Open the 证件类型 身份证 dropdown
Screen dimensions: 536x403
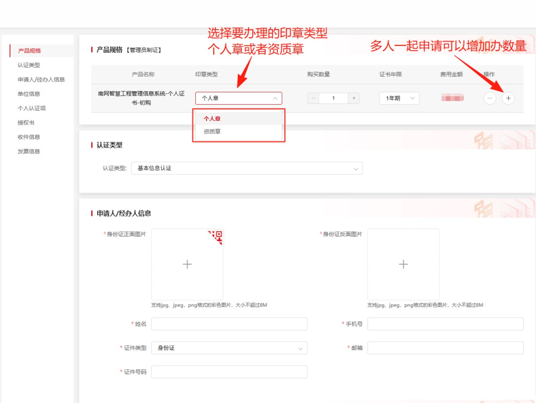tap(229, 348)
